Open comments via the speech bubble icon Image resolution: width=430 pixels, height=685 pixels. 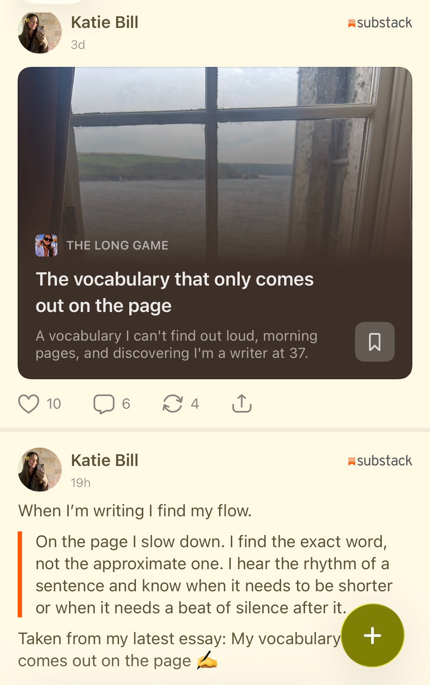click(104, 404)
